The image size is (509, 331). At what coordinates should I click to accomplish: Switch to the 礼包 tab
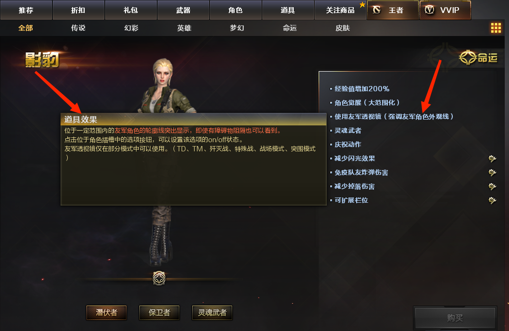pos(131,10)
